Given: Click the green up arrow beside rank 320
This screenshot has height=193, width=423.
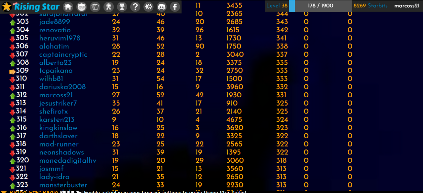Looking at the screenshot, I should point(13,161).
